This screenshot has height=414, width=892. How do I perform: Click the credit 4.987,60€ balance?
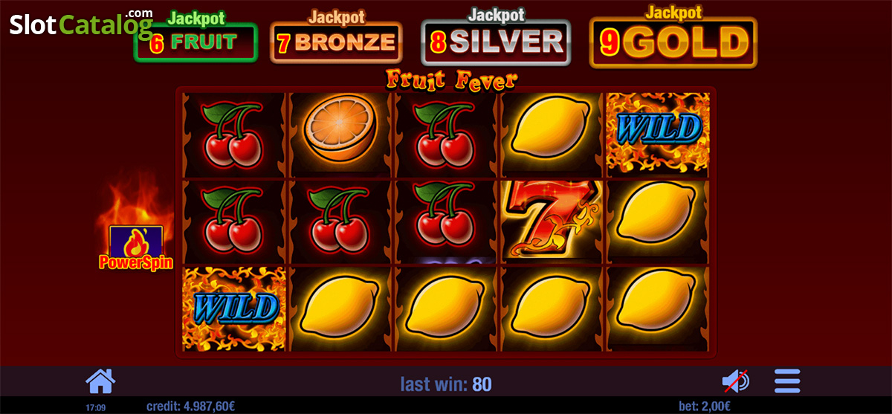click(x=190, y=407)
